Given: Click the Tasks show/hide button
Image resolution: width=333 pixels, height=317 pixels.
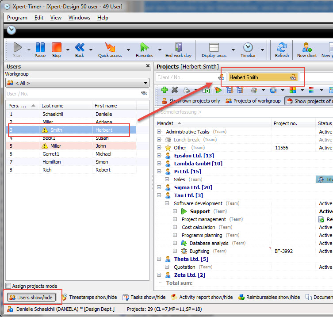Looking at the screenshot, I should click(144, 297).
